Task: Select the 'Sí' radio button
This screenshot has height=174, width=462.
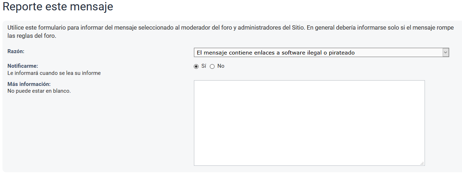Action: click(x=196, y=66)
